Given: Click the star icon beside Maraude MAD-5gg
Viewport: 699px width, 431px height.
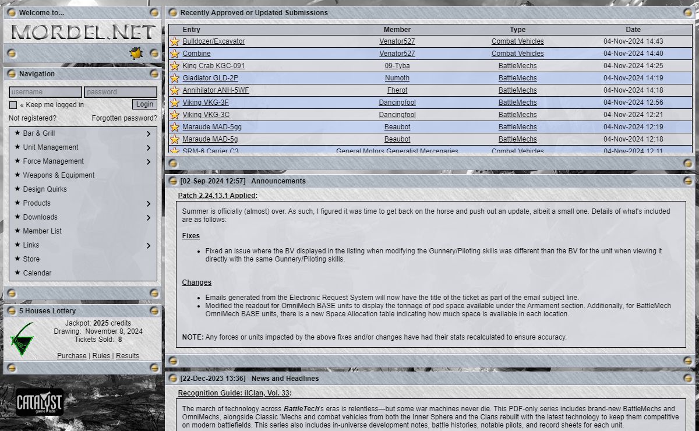Looking at the screenshot, I should click(174, 127).
